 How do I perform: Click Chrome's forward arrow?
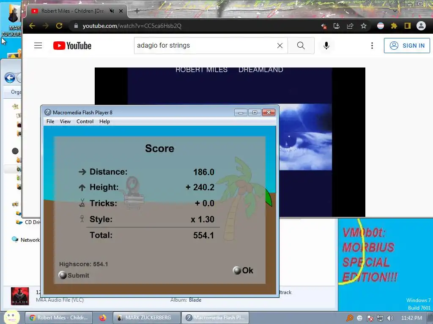45,26
